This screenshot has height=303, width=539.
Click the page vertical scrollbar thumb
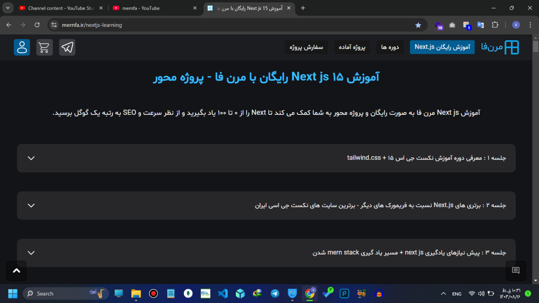click(536, 47)
